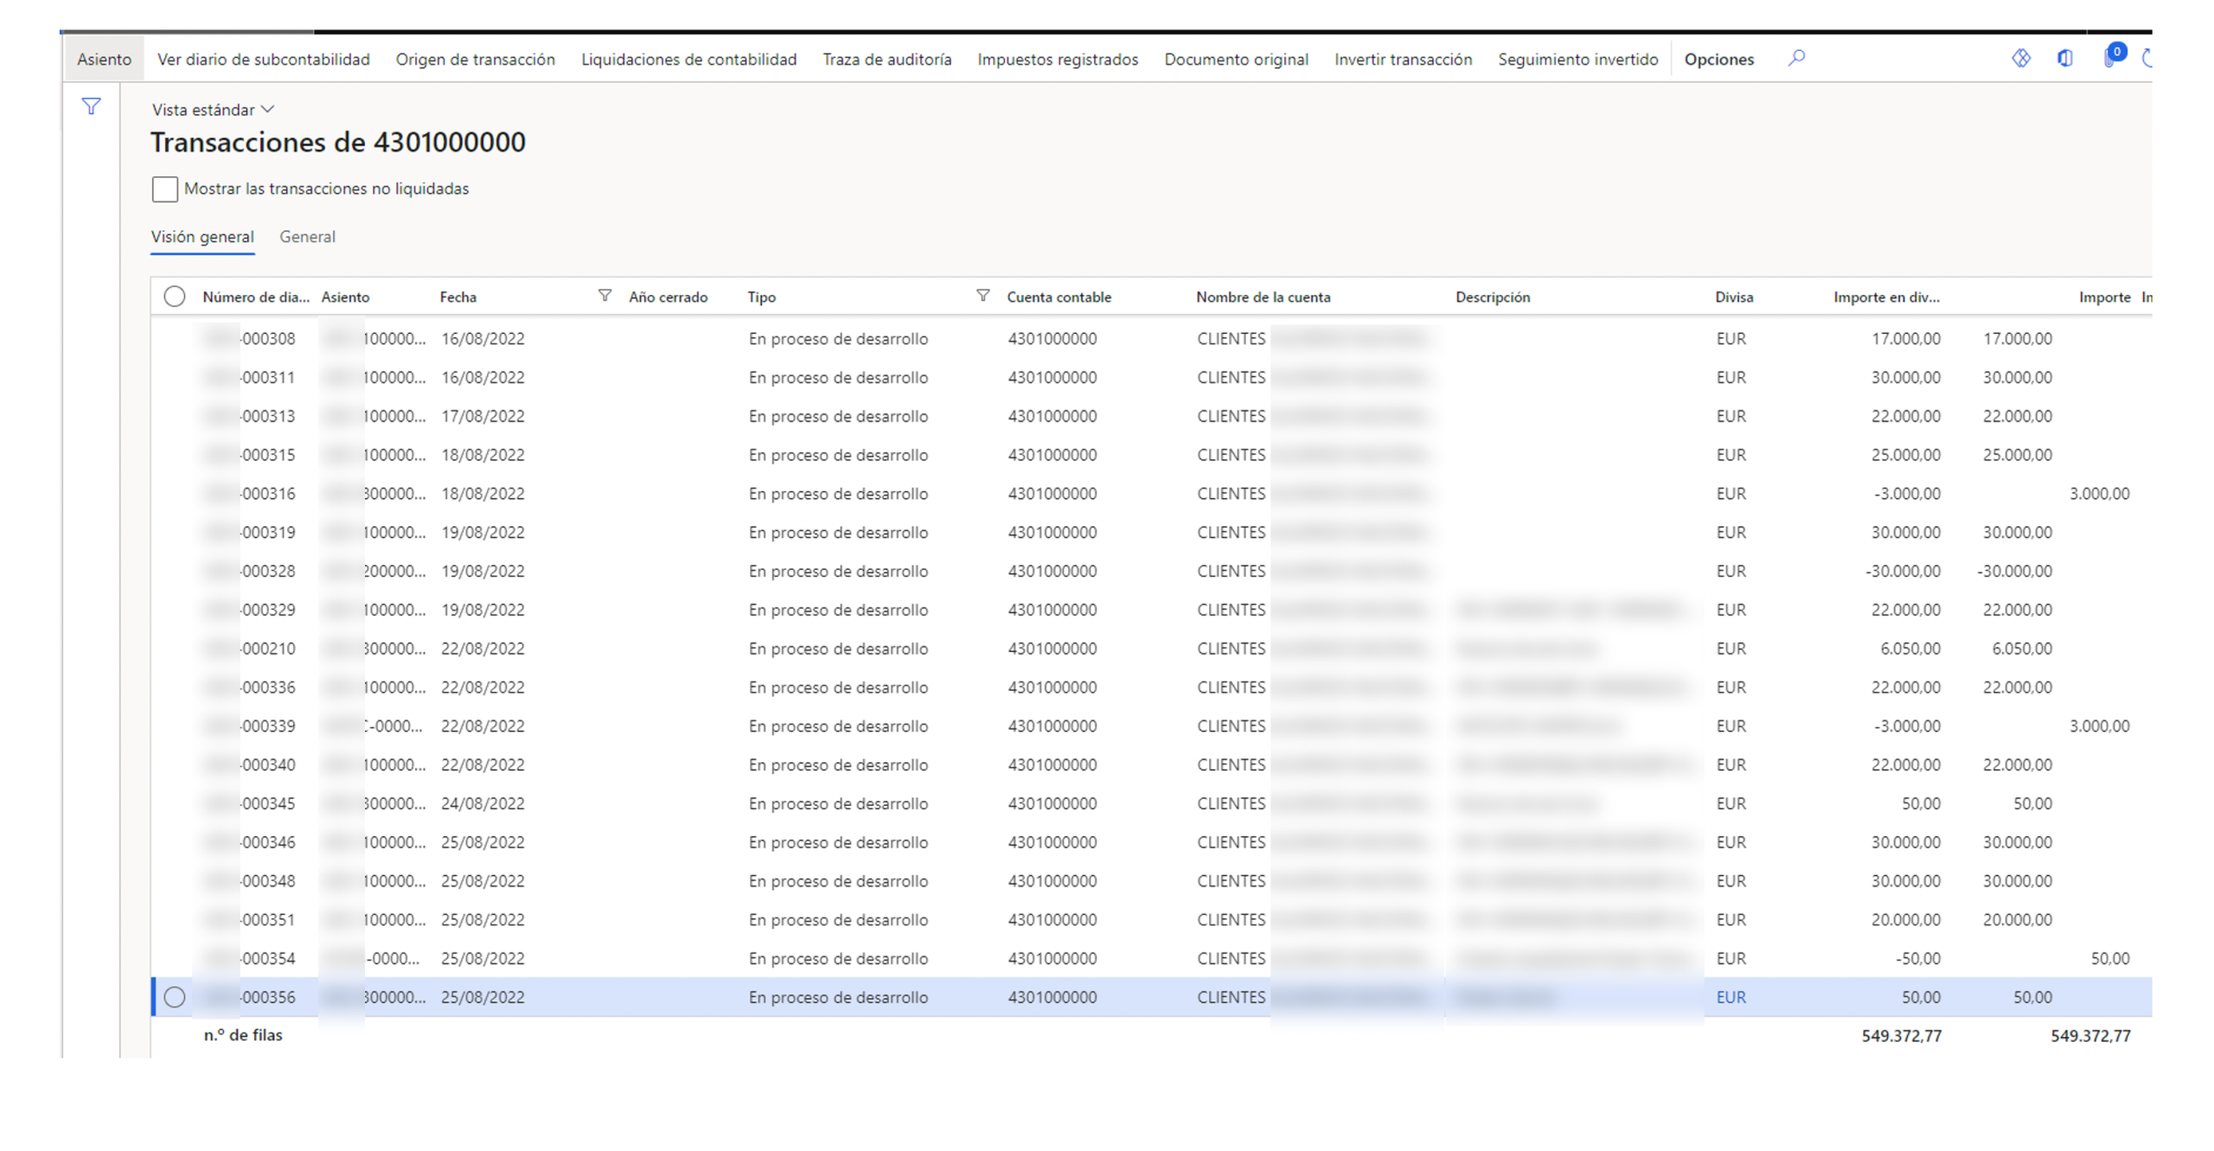Click the Tipo column header
Image resolution: width=2214 pixels, height=1151 pixels.
pyautogui.click(x=761, y=297)
